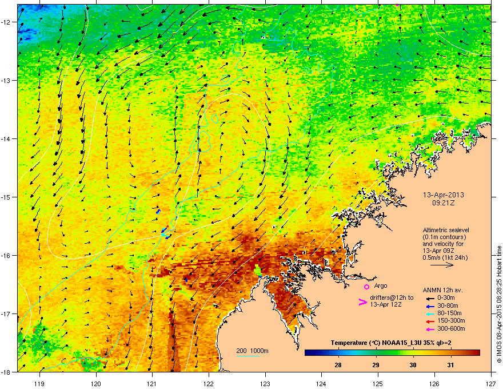The image size is (503, 389).
Task: Click the Temperature NOAA15_L3U colorbar title
Action: click(391, 343)
